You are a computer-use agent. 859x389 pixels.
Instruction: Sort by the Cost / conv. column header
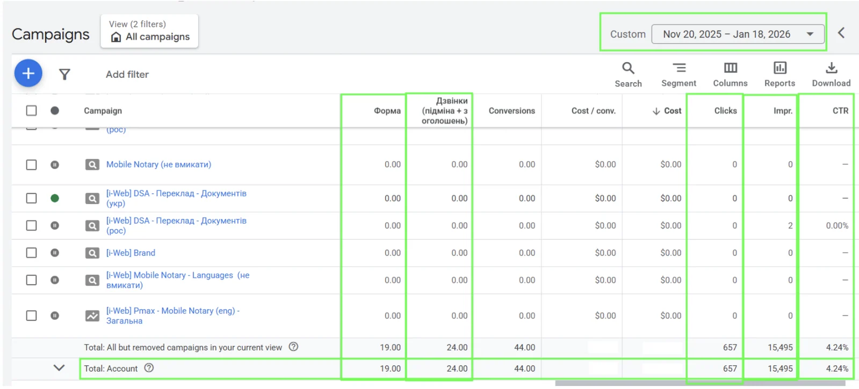coord(593,111)
